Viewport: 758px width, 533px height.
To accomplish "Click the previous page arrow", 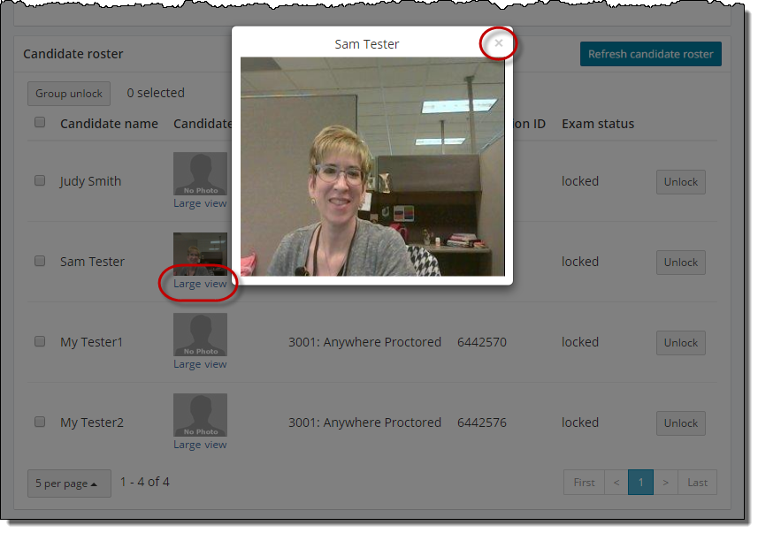I will click(616, 483).
